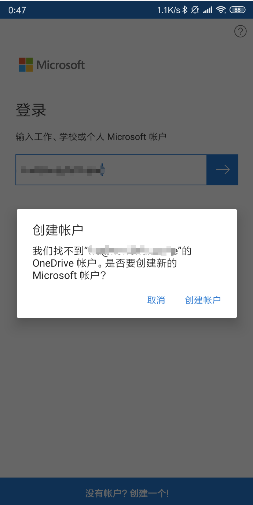Screen dimensions: 253x505
Task: Choose 创建帐户 button in the dialog
Action: click(x=203, y=300)
